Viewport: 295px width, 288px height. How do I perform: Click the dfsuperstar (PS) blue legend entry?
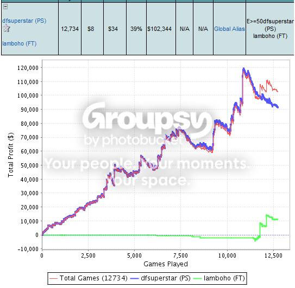coord(160,278)
